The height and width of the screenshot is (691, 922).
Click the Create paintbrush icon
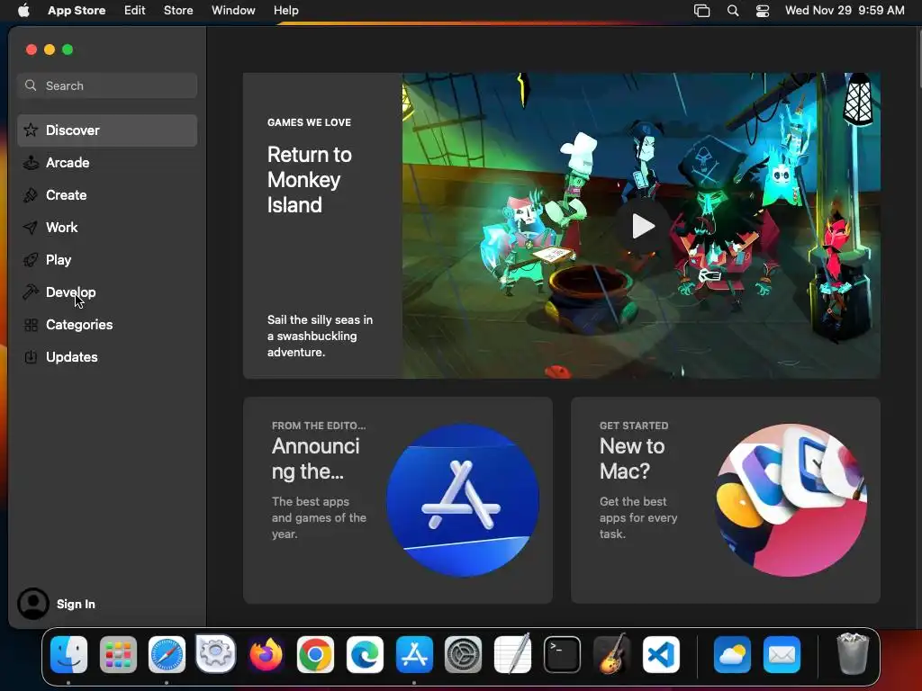point(31,195)
